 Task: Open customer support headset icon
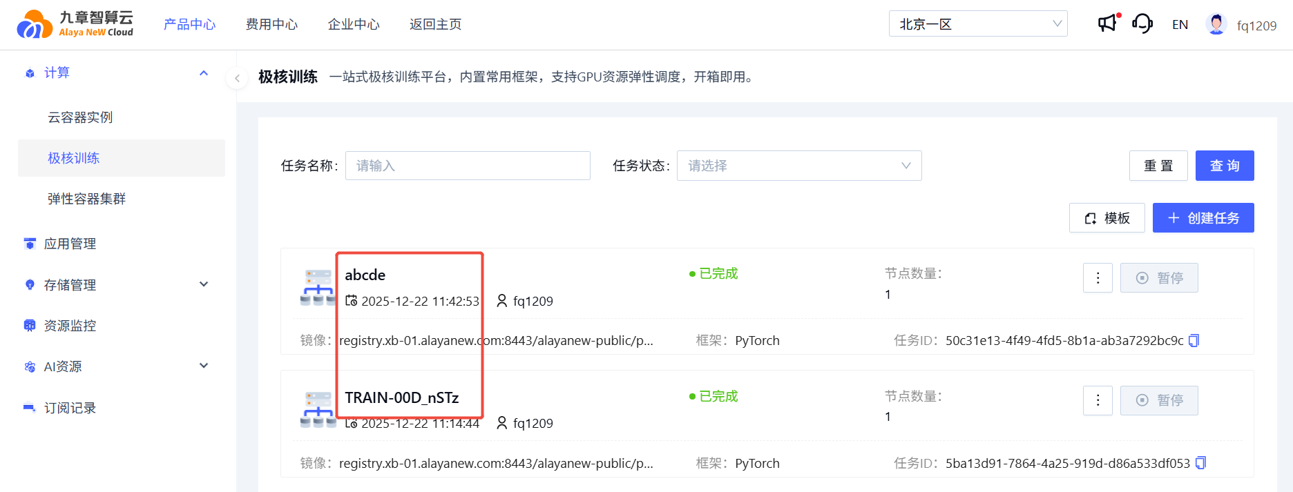1142,23
